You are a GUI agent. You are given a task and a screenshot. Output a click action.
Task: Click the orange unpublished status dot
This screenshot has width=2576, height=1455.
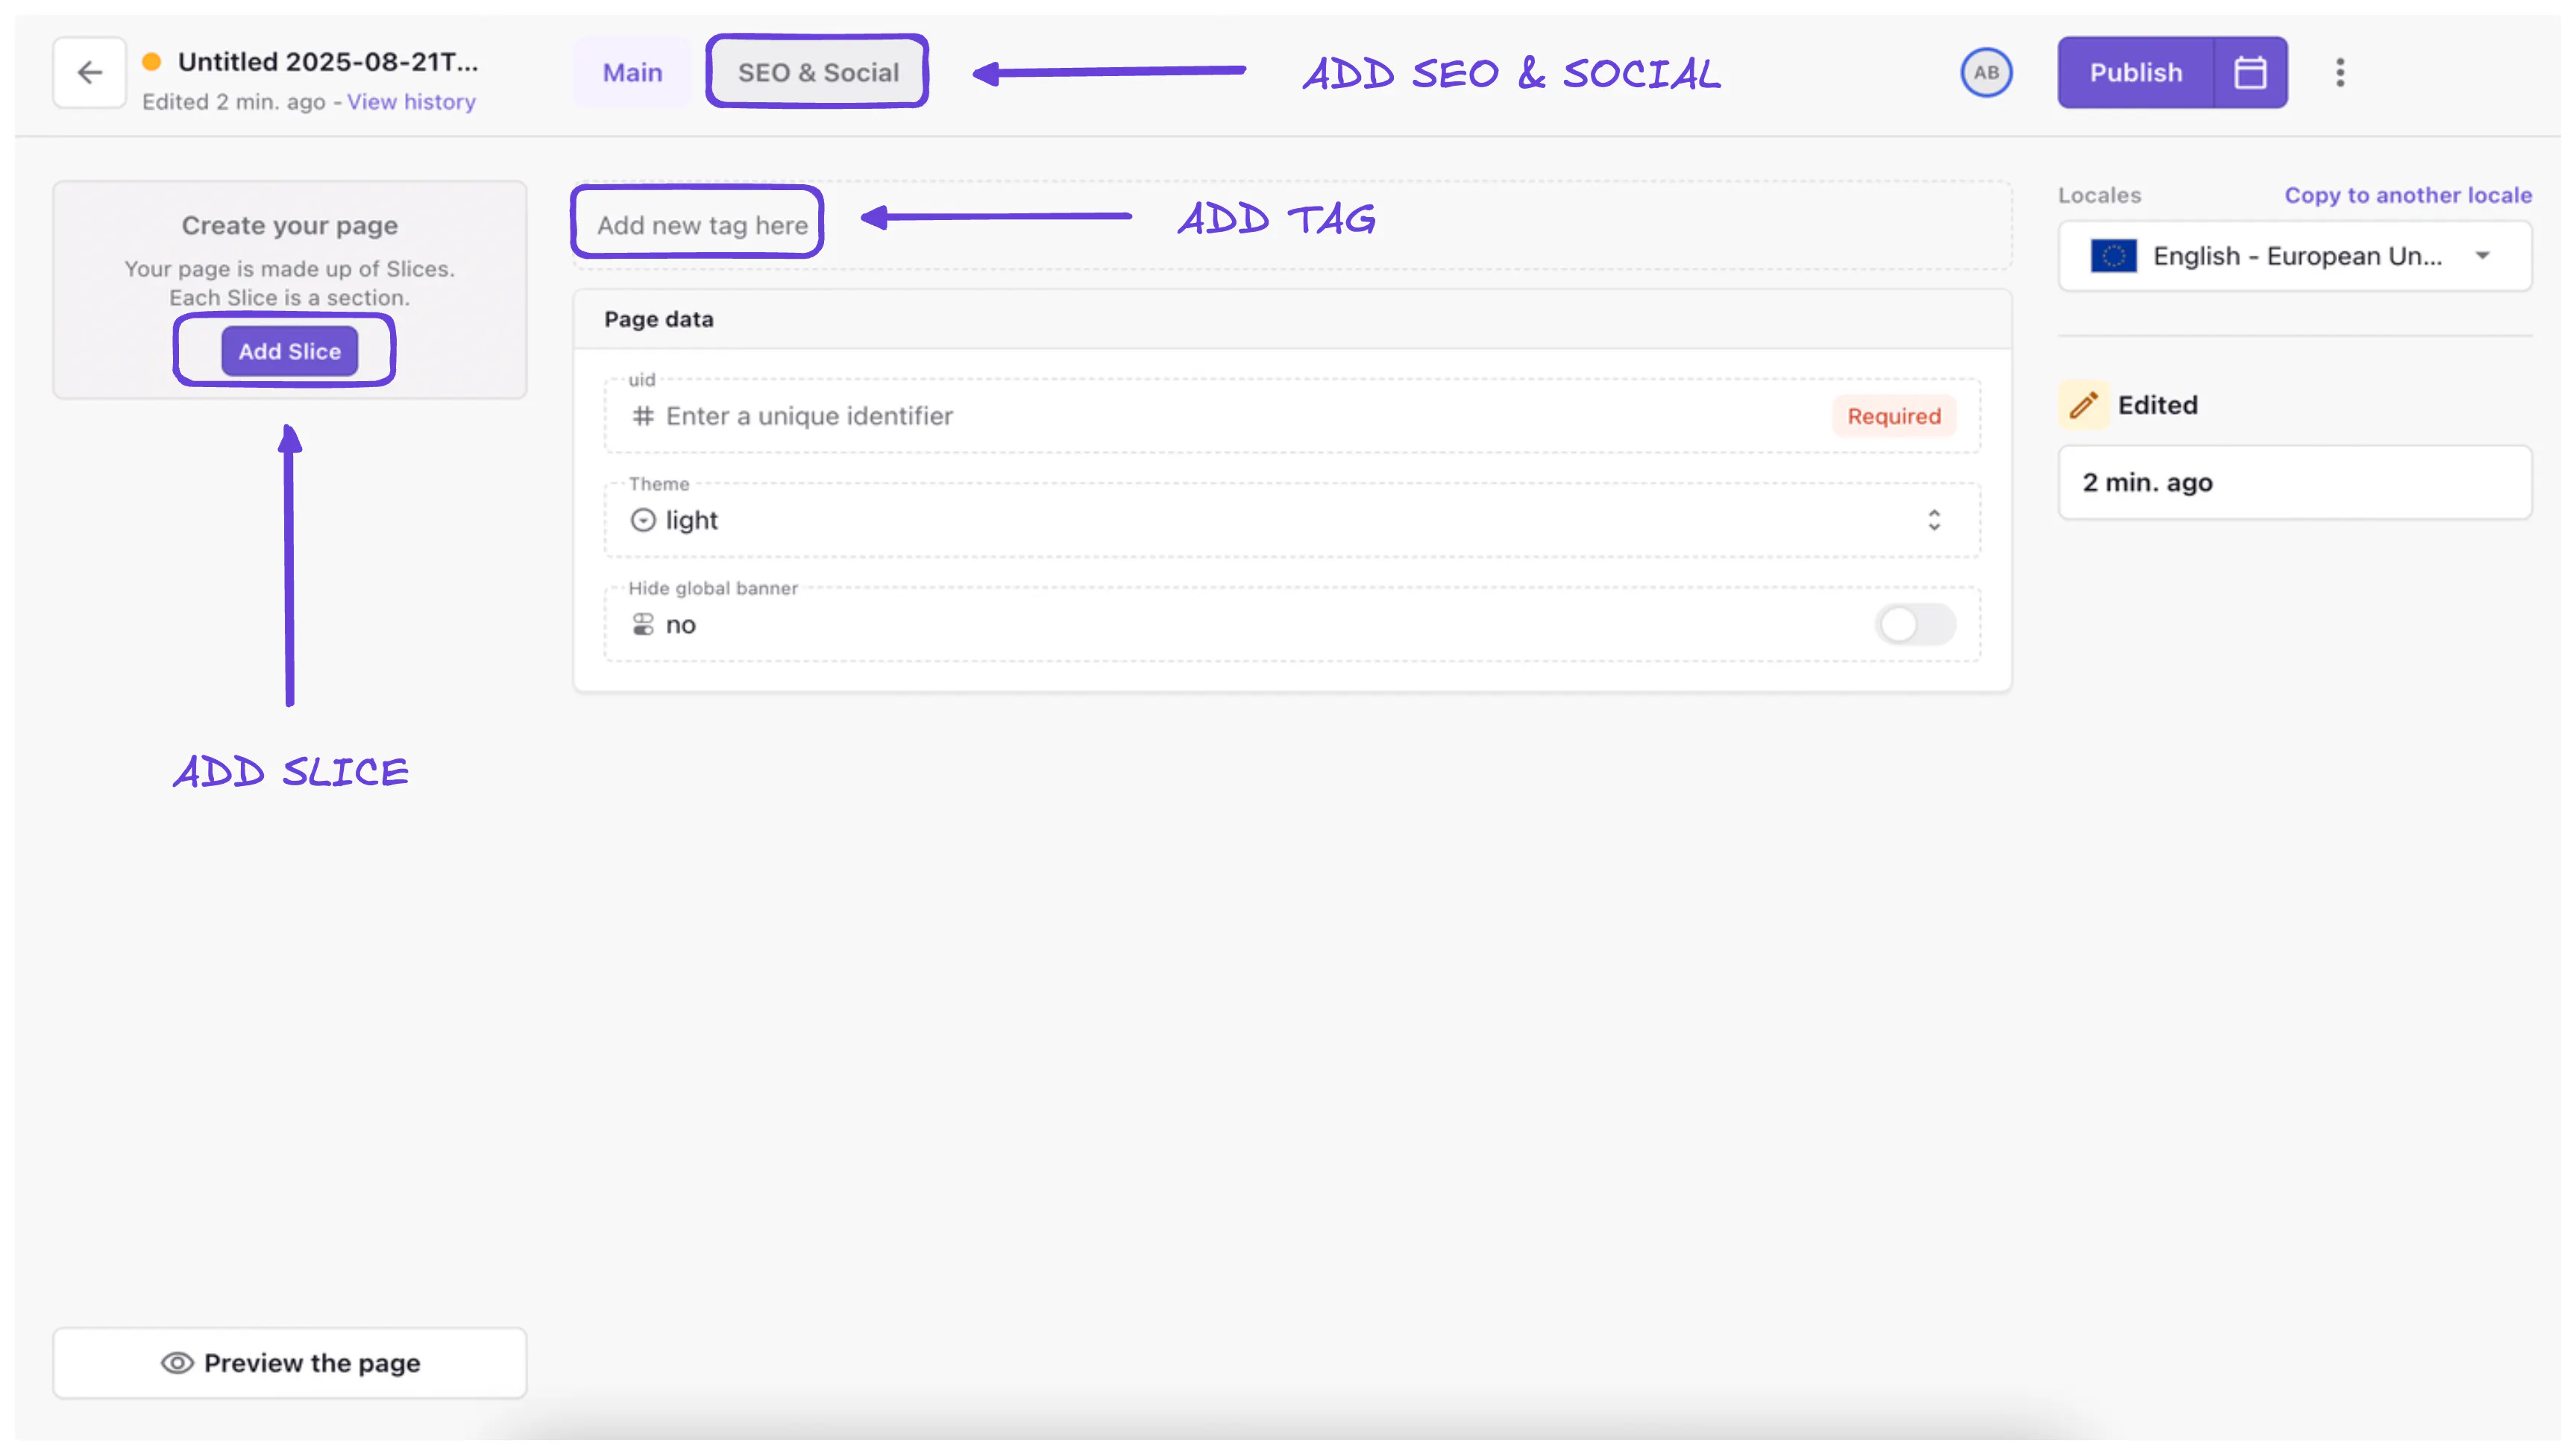152,62
